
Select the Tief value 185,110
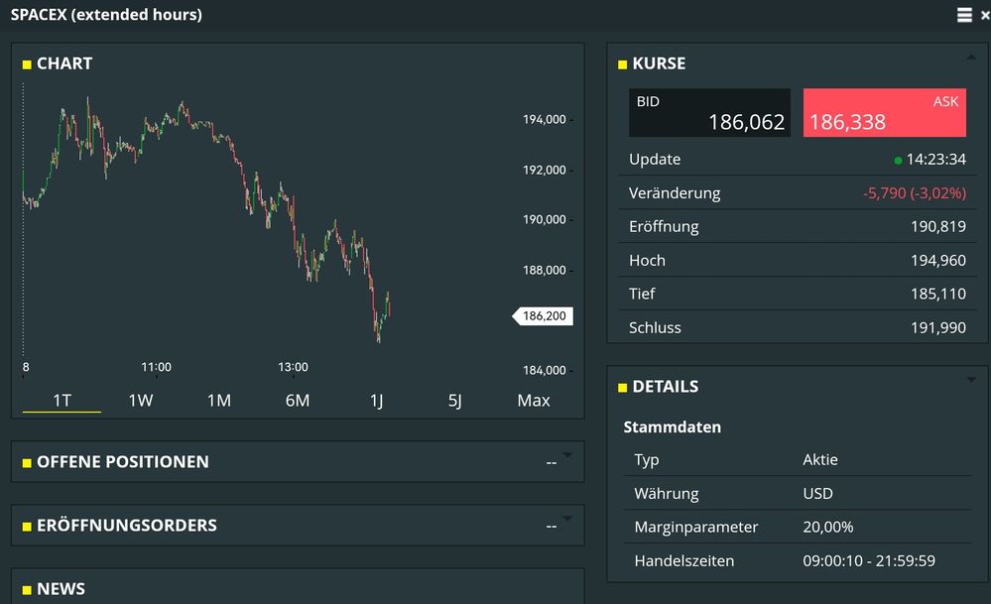[x=937, y=294]
